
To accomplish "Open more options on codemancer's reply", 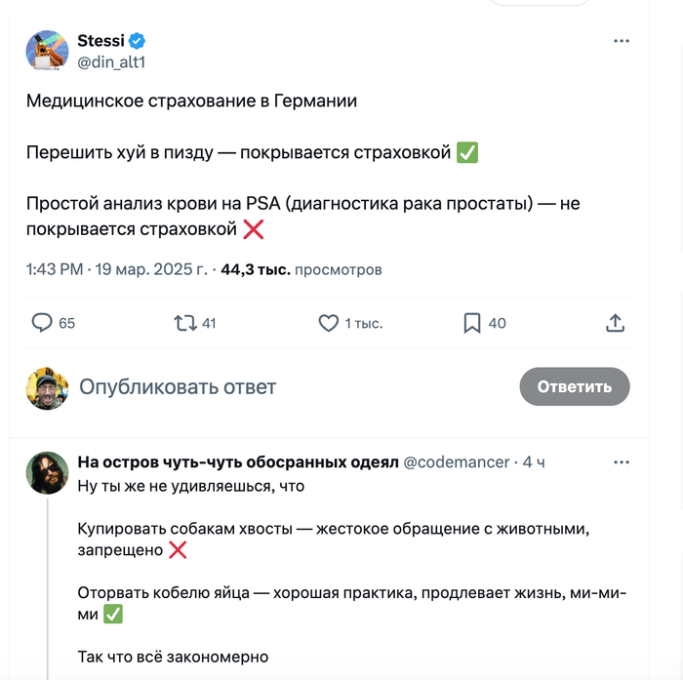I will 622,461.
